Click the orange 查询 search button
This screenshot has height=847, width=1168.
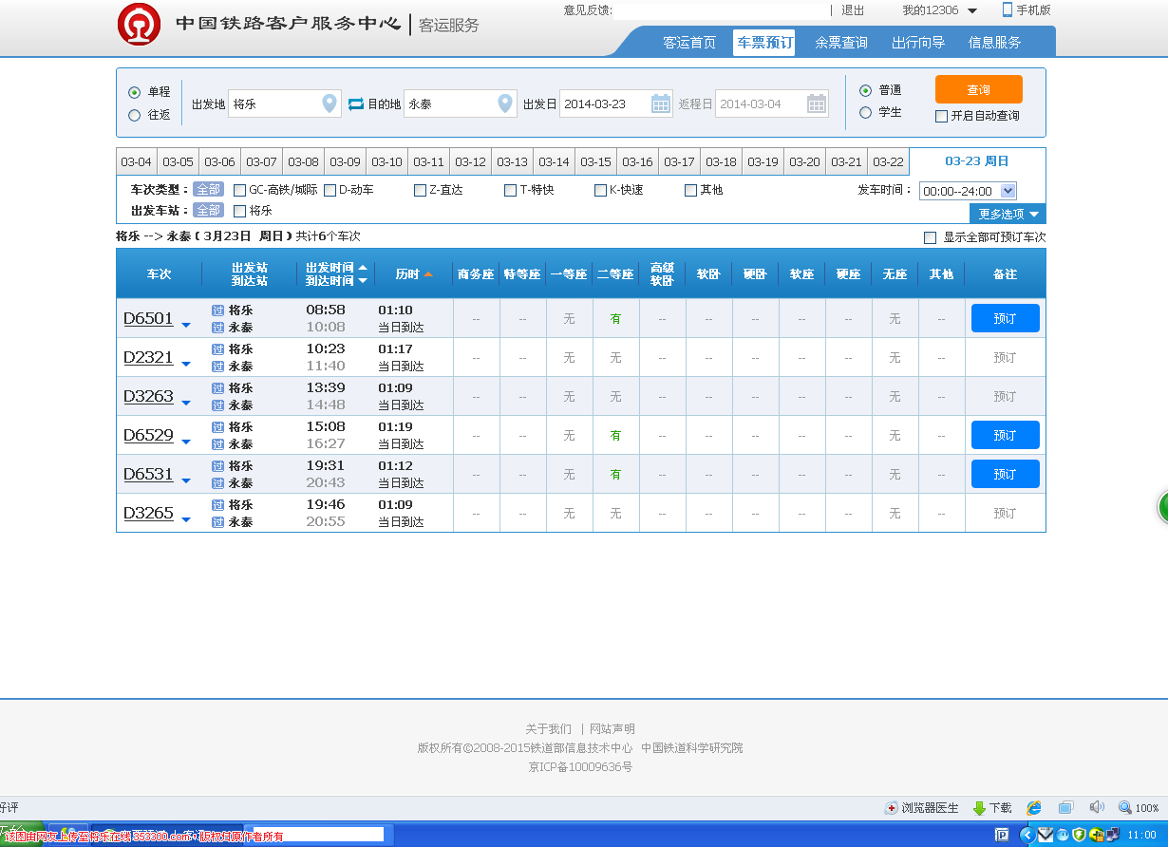pos(979,89)
